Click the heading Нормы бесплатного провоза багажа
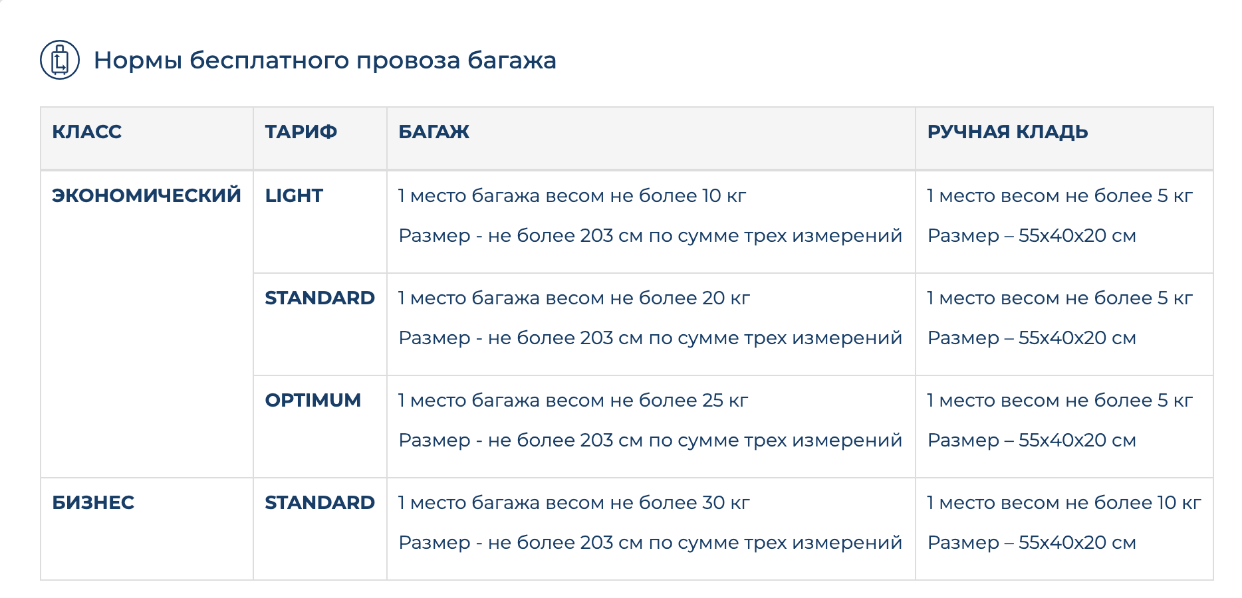Image resolution: width=1242 pixels, height=598 pixels. click(x=324, y=60)
